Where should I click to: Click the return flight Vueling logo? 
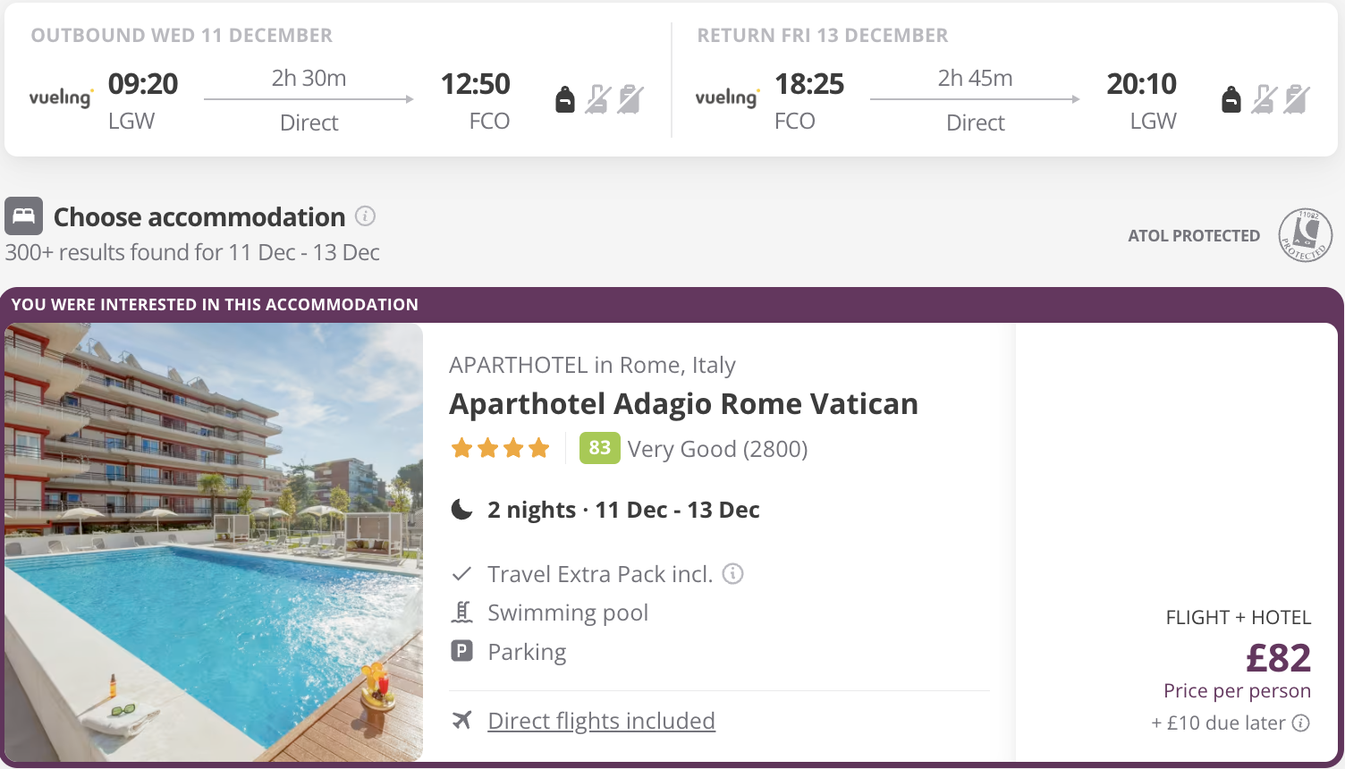[727, 97]
